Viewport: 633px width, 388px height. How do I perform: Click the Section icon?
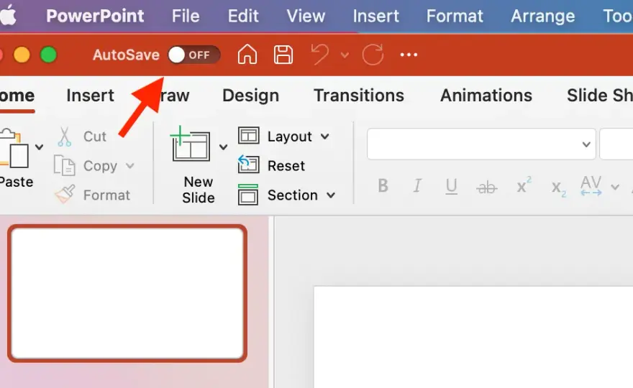[x=248, y=195]
